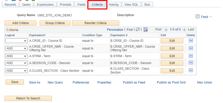Start a New Query link

(55, 83)
